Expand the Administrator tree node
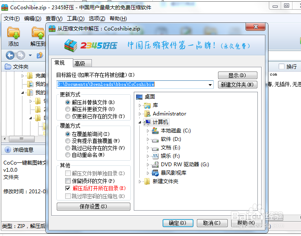301x236 pixels. pyautogui.click(x=140, y=114)
